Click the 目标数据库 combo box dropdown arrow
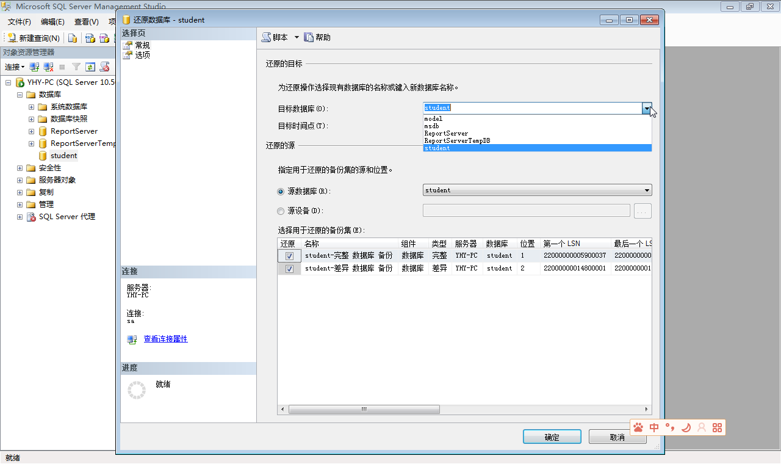This screenshot has height=464, width=781. pos(647,108)
